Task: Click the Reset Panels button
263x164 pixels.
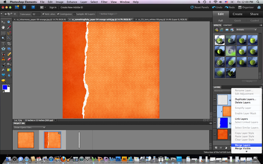Action: [199, 7]
